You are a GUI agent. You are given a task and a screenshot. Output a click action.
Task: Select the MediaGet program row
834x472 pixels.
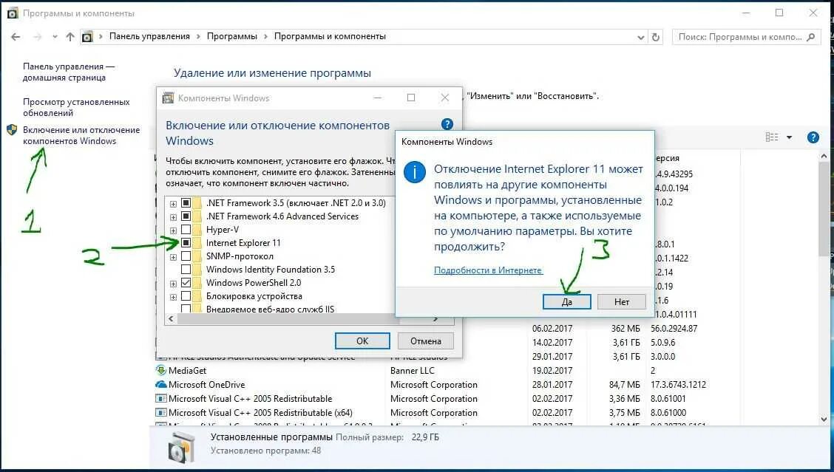(447, 371)
